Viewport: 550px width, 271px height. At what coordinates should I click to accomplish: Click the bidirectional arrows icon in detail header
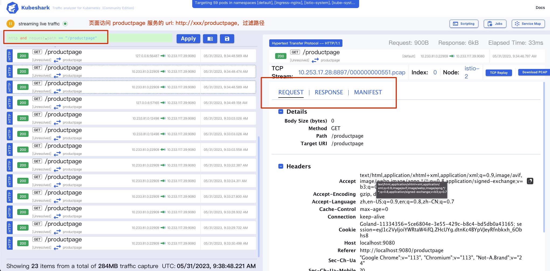click(315, 60)
